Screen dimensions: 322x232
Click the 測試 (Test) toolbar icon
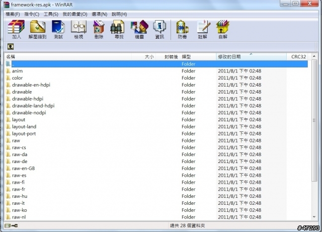(58, 29)
